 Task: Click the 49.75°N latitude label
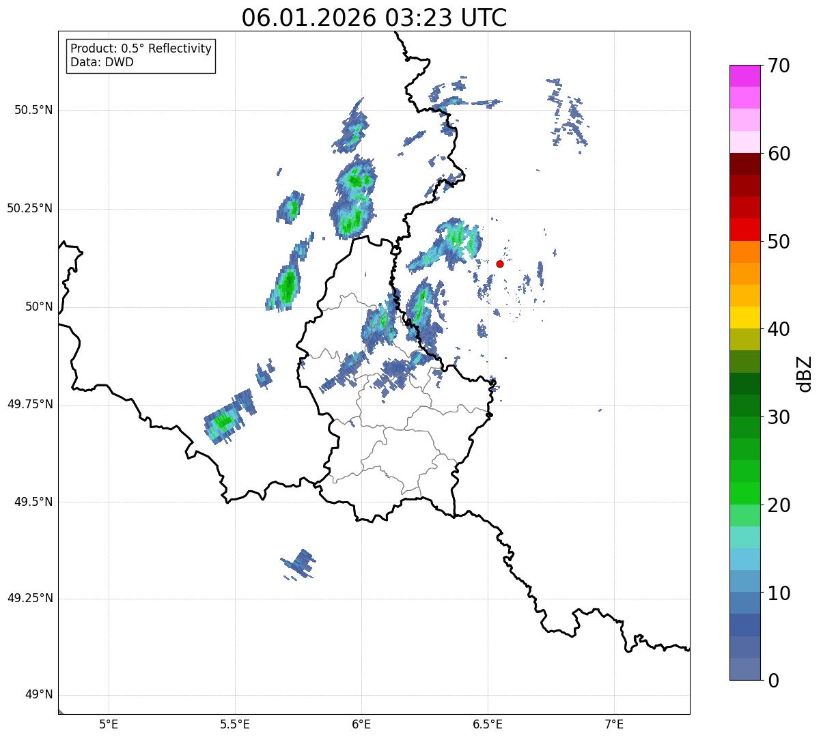[30, 404]
